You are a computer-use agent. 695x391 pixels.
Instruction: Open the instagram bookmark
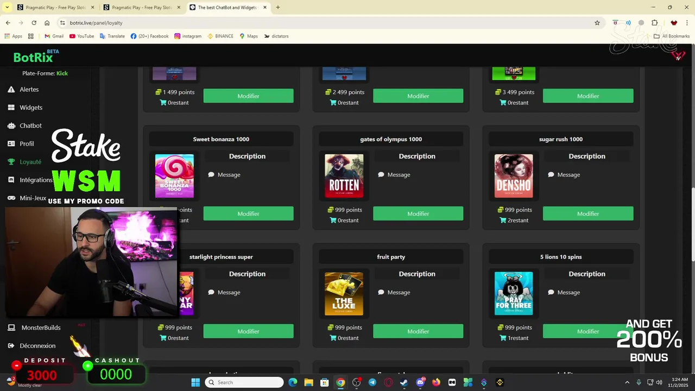tap(188, 36)
